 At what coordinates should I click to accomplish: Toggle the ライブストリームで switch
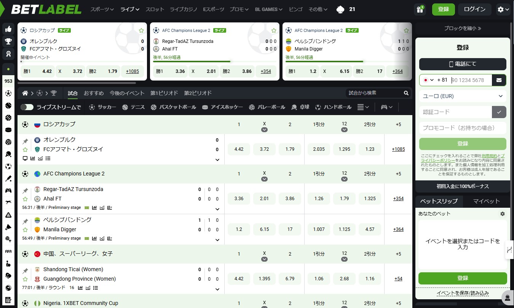27,107
